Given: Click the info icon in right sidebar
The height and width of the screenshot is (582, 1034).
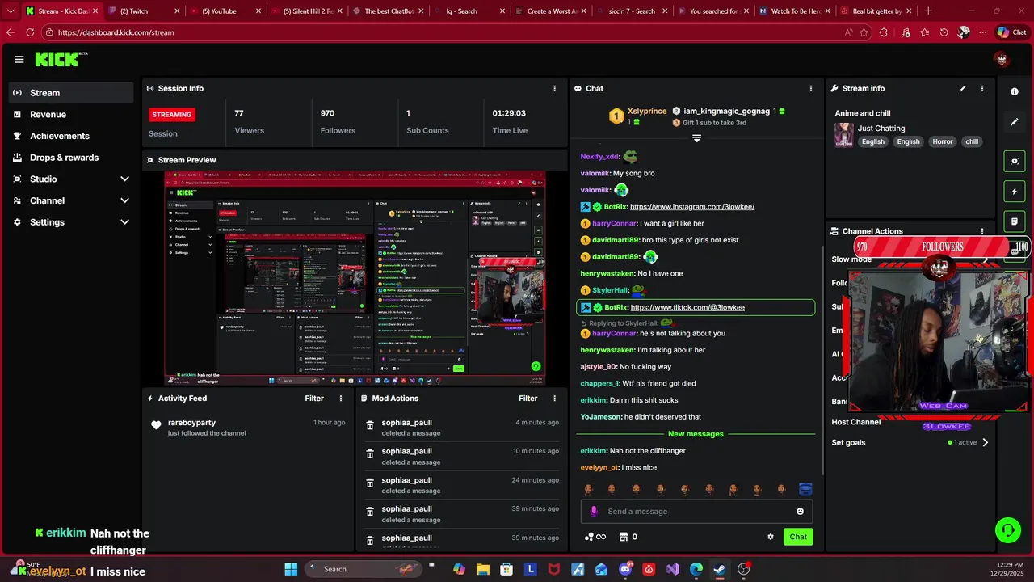Looking at the screenshot, I should 1015,91.
